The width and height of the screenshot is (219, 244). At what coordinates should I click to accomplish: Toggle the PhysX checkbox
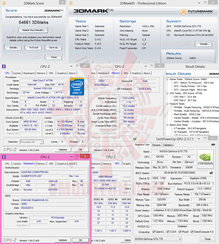180,232
